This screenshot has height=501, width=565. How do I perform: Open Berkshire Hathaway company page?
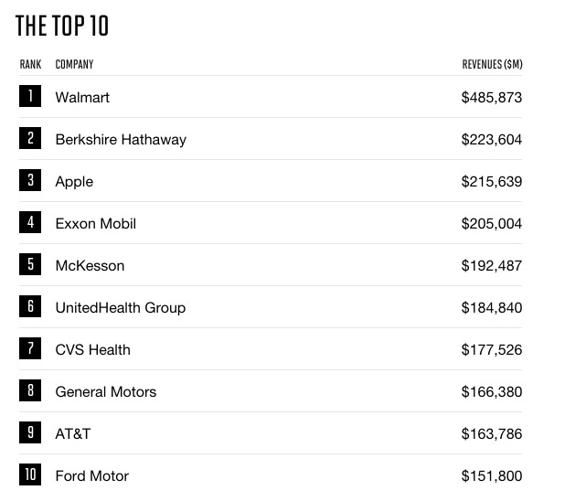point(121,139)
